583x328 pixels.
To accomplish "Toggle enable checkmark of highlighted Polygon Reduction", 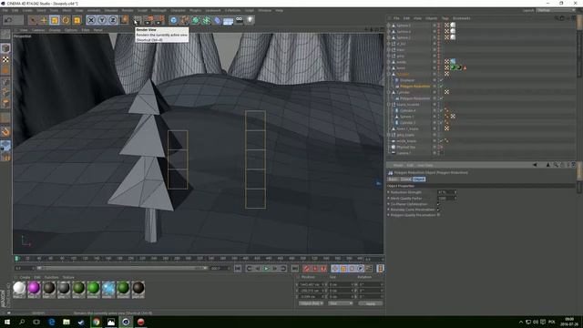I will tap(441, 87).
